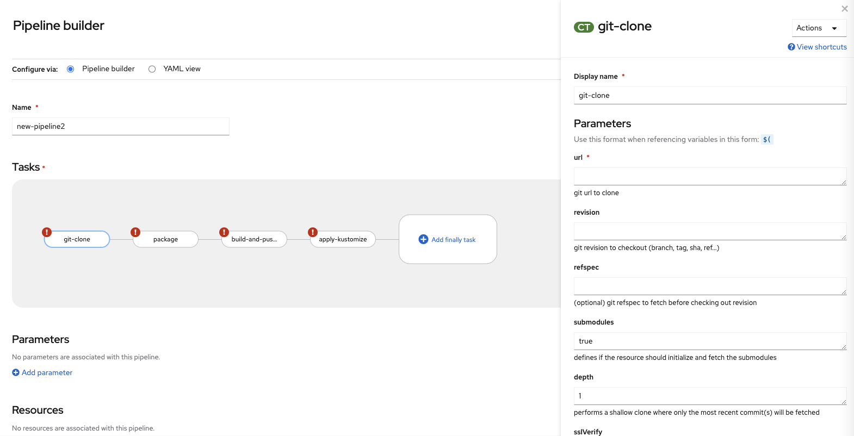Click the side panel Parameters heading
854x436 pixels.
pos(603,123)
